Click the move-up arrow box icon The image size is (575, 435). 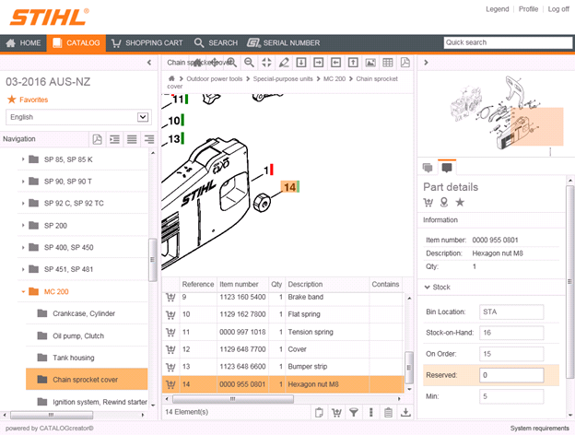point(353,63)
